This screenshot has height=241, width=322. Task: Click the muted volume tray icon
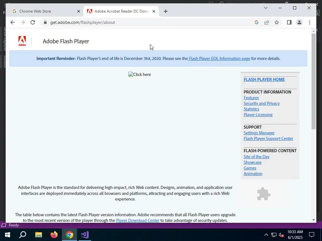coord(281,235)
